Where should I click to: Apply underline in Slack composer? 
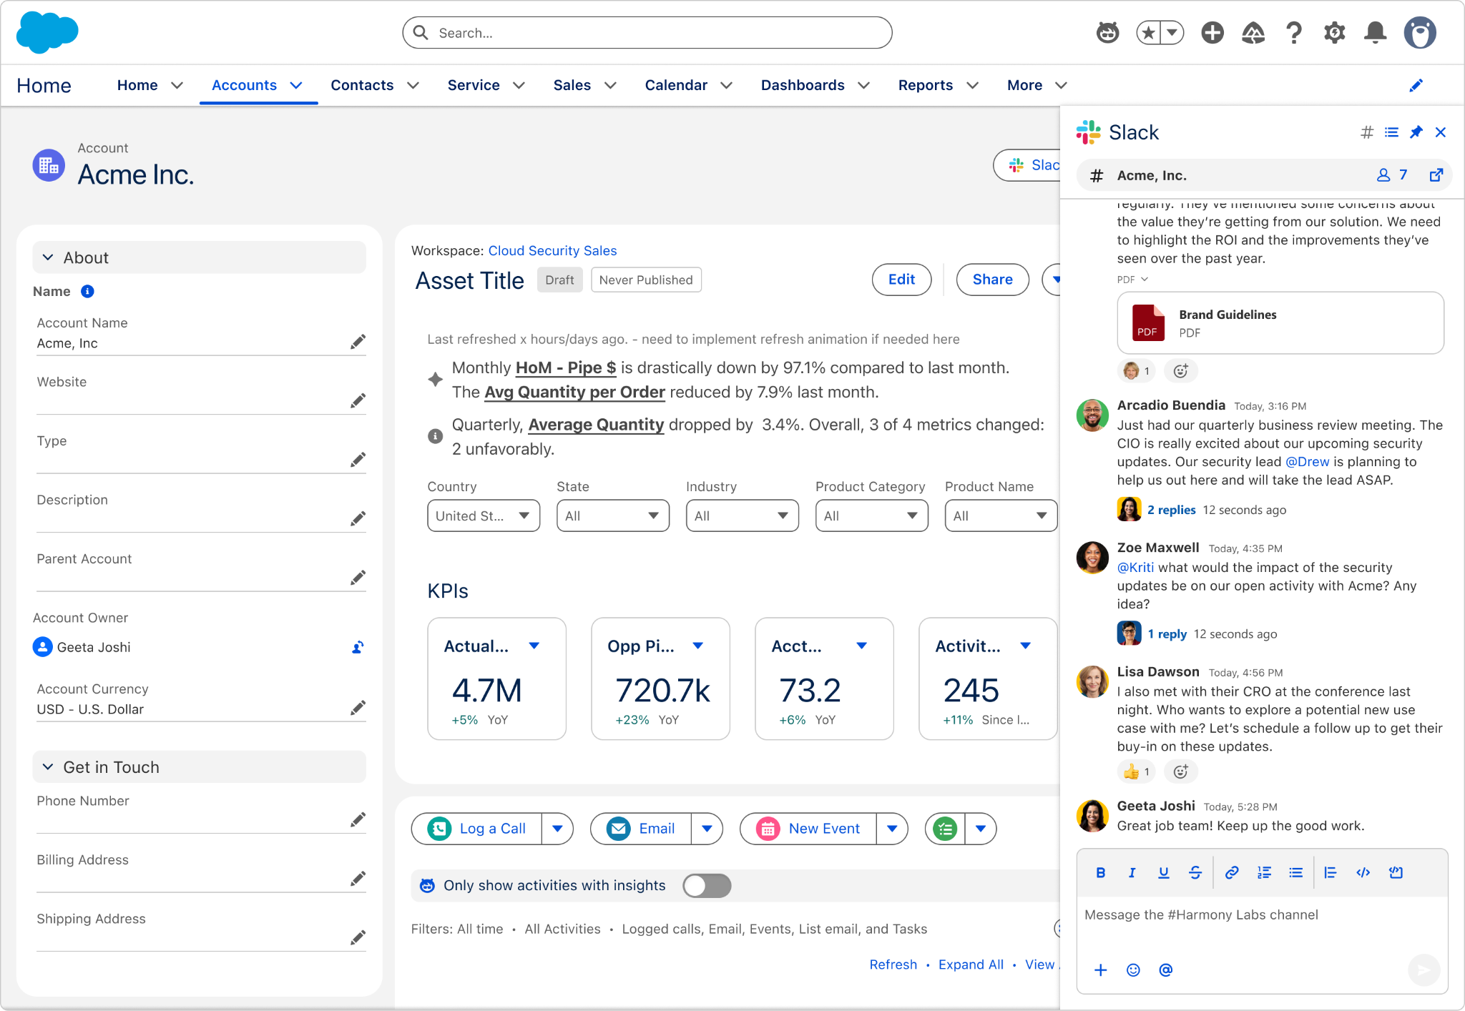[x=1164, y=872]
